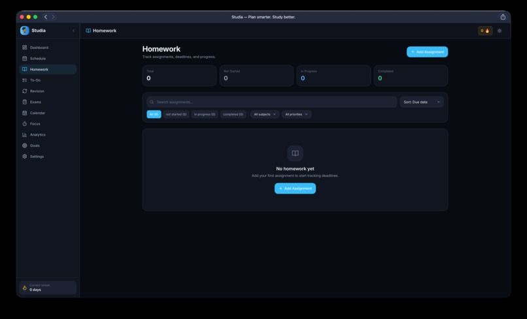Go forward with the right arrow
The image size is (527, 319).
pyautogui.click(x=53, y=17)
